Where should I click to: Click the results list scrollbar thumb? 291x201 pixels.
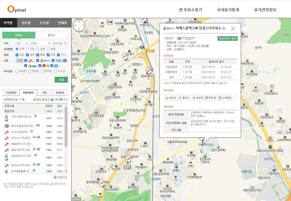point(66,126)
